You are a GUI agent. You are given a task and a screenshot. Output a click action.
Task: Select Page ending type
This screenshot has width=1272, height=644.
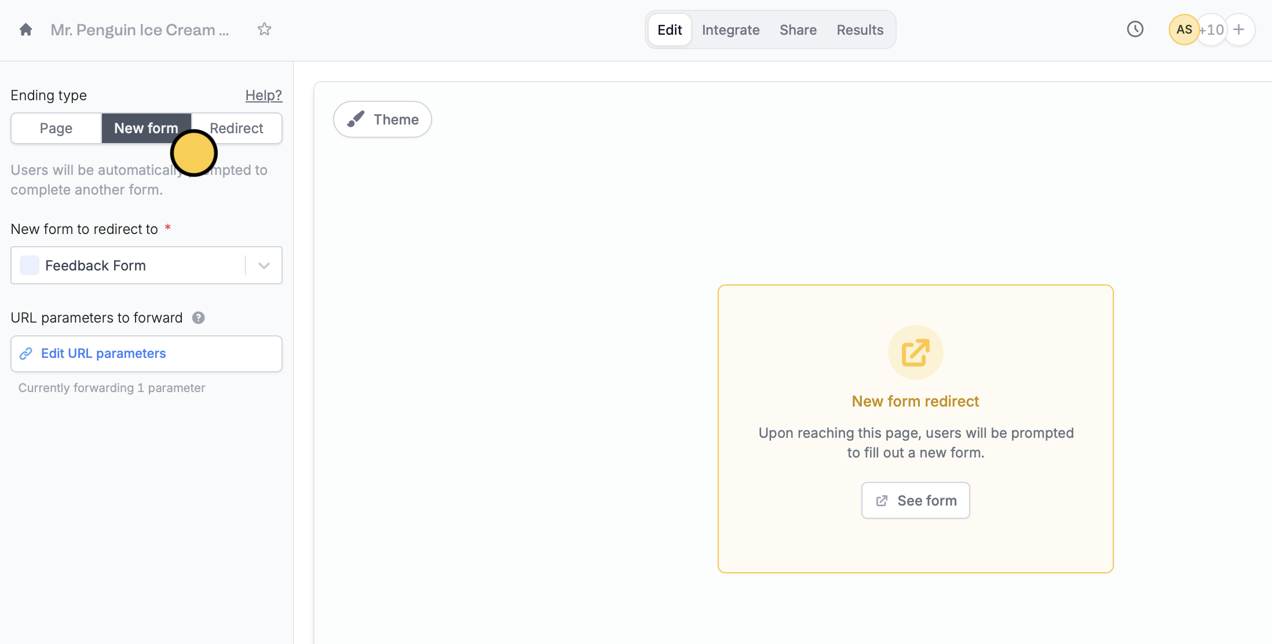(x=56, y=128)
